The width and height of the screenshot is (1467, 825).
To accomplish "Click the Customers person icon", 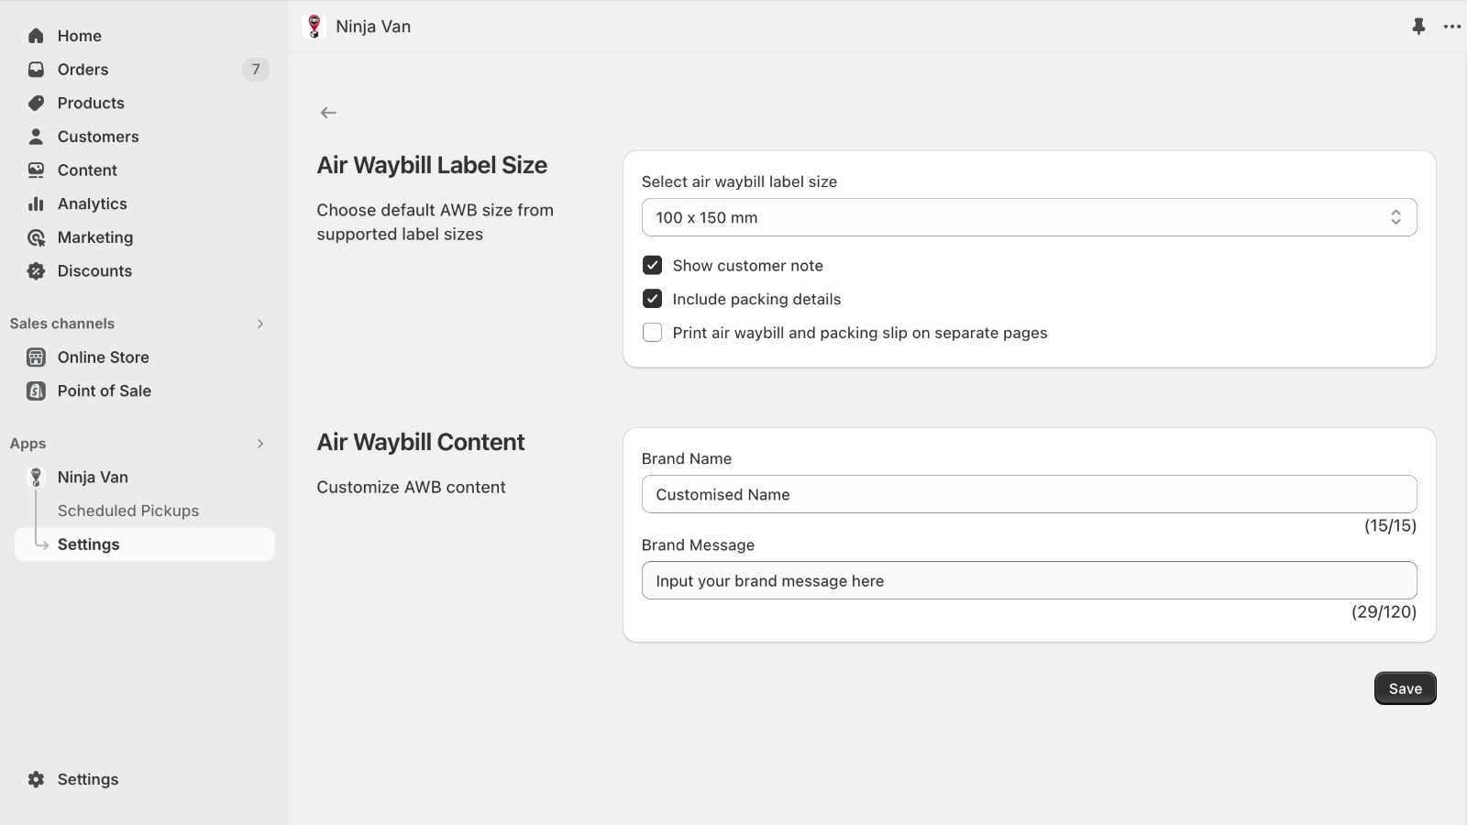I will 35,136.
